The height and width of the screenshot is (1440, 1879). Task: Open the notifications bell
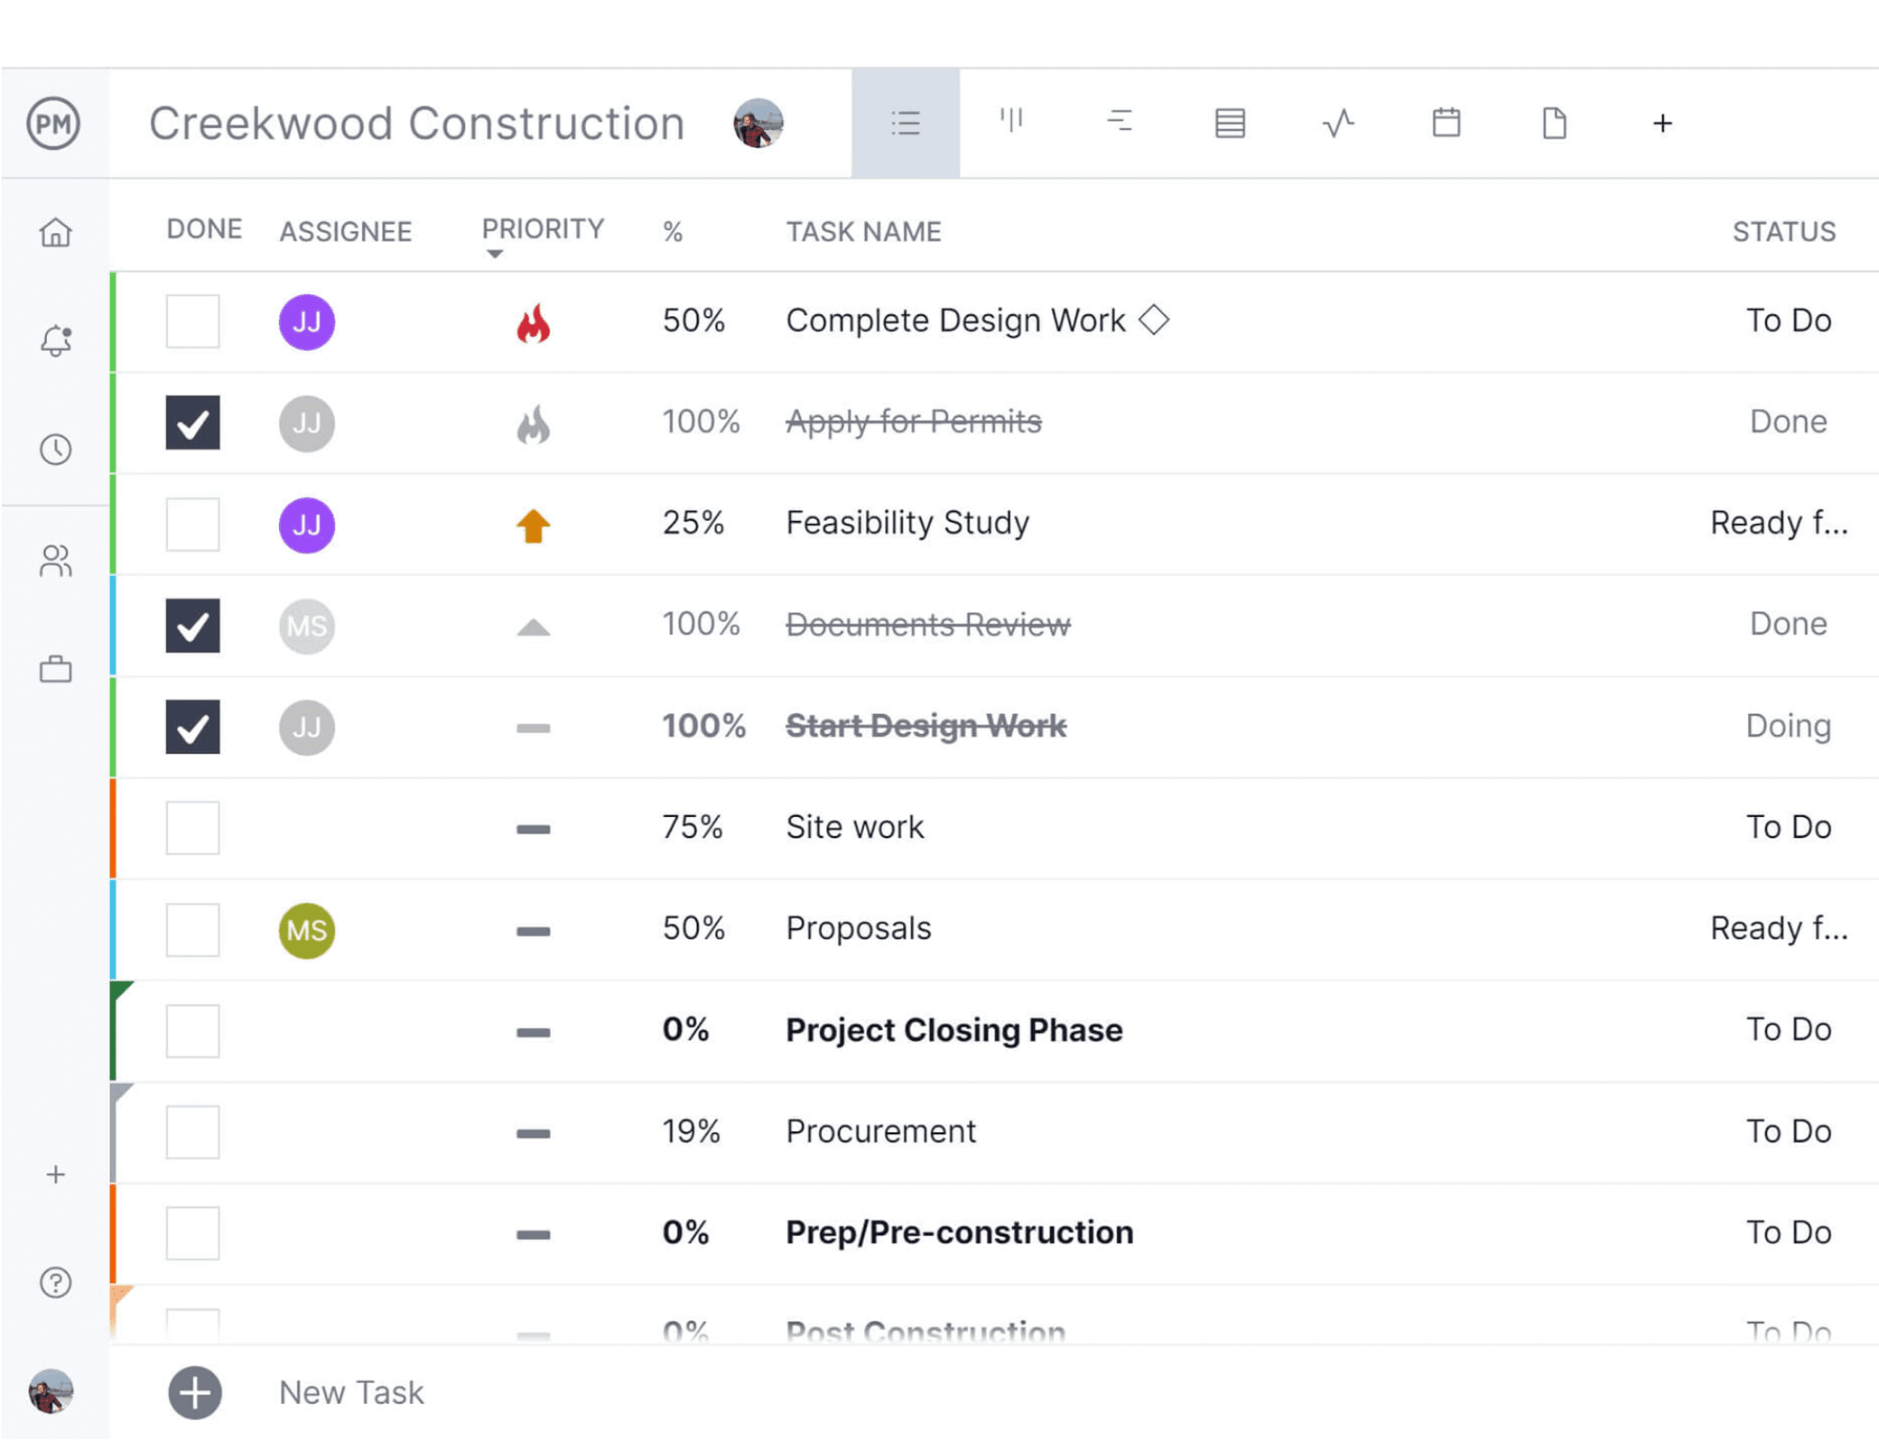[x=56, y=340]
